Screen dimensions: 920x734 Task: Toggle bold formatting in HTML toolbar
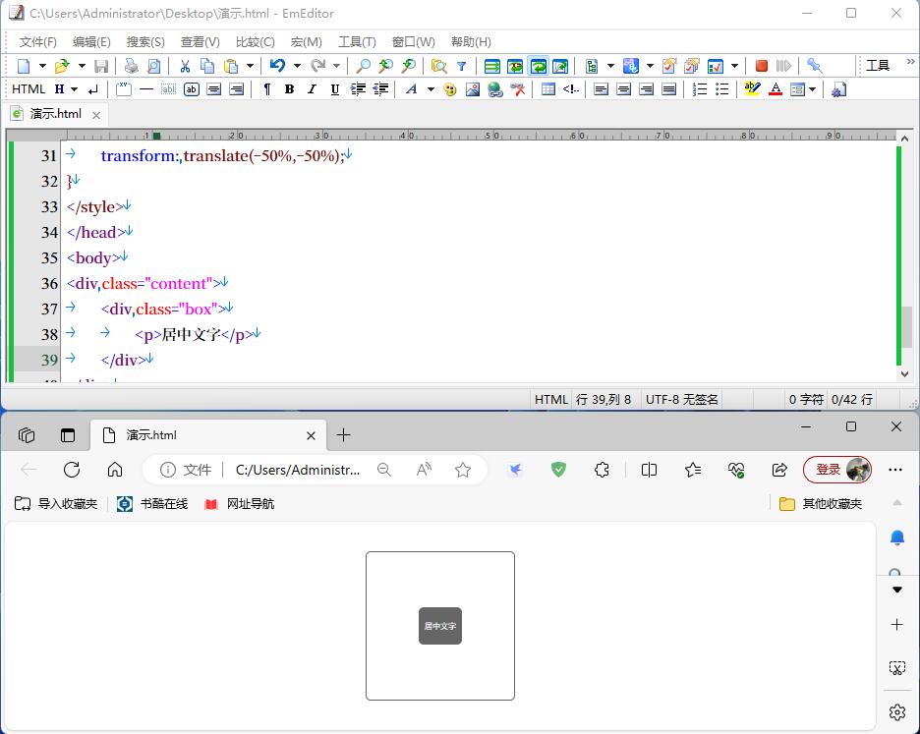point(289,89)
